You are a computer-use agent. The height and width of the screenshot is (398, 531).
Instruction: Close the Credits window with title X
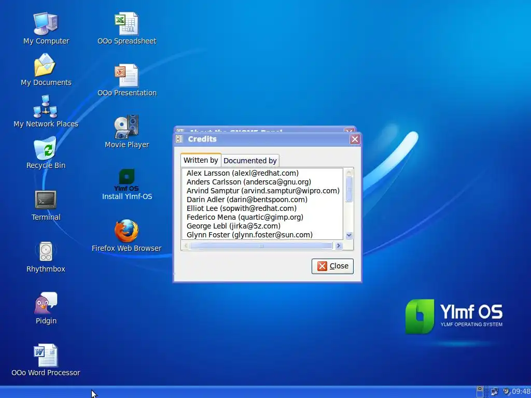[x=355, y=139]
